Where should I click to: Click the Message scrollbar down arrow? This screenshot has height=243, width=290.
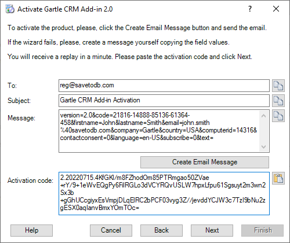coord(263,147)
